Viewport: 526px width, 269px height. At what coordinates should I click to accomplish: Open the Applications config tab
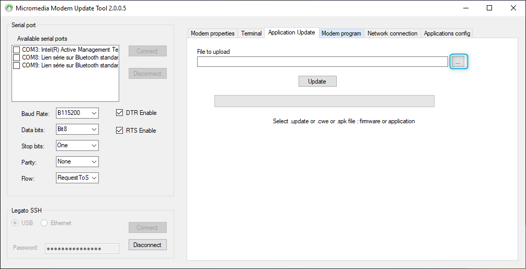(447, 33)
